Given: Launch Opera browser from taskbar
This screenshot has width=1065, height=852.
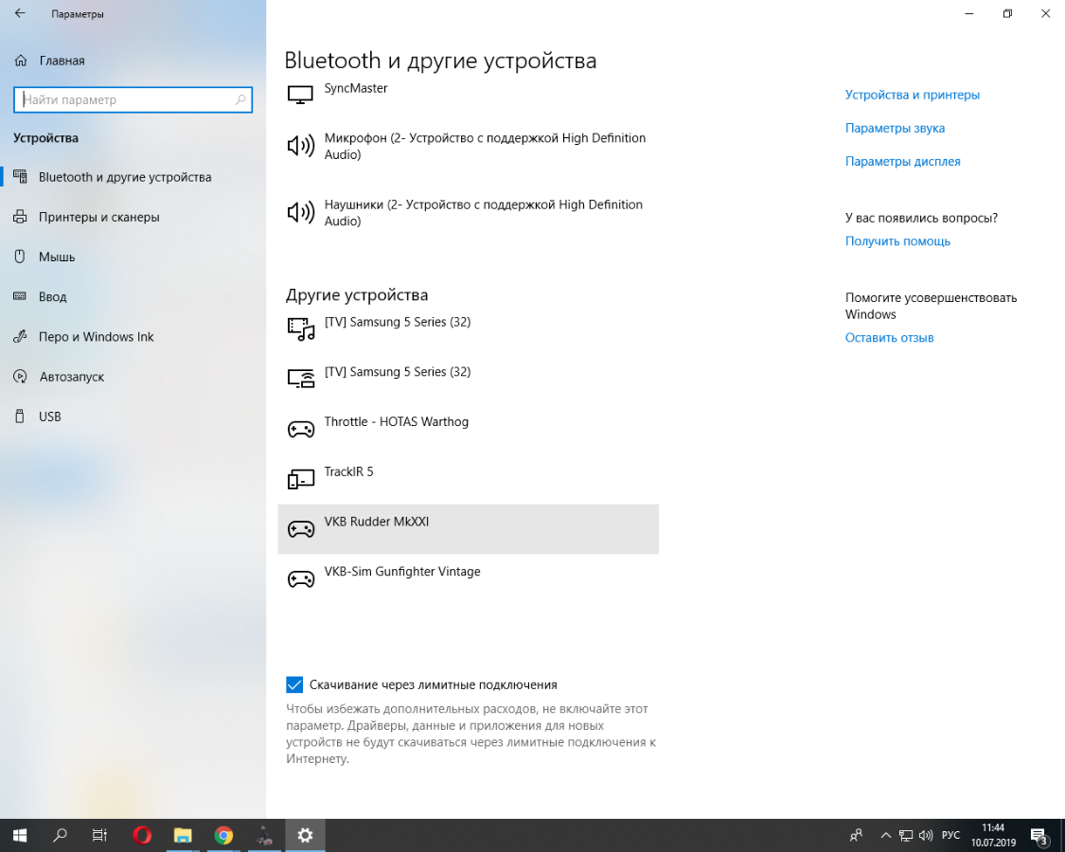Looking at the screenshot, I should click(x=142, y=835).
